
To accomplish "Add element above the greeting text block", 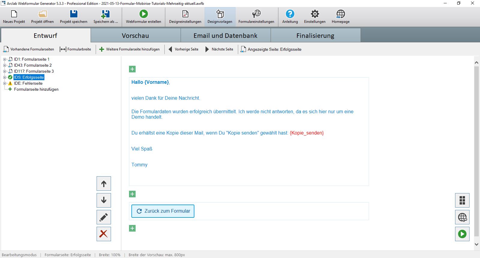I will (x=132, y=69).
